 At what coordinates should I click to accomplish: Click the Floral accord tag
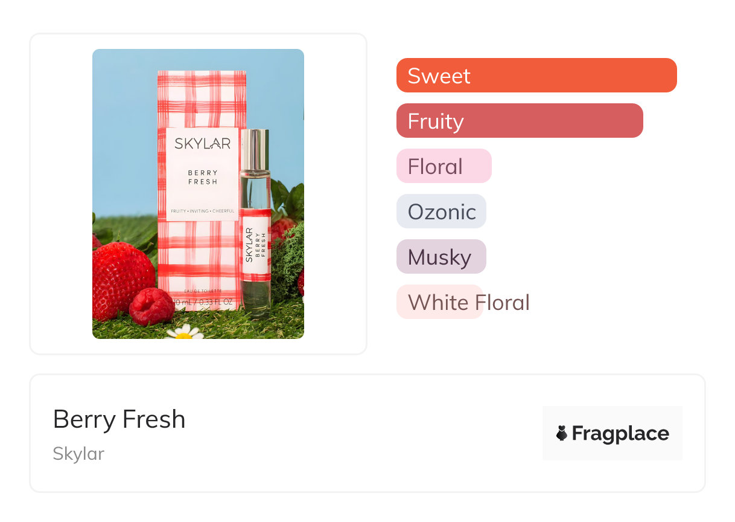pos(444,166)
